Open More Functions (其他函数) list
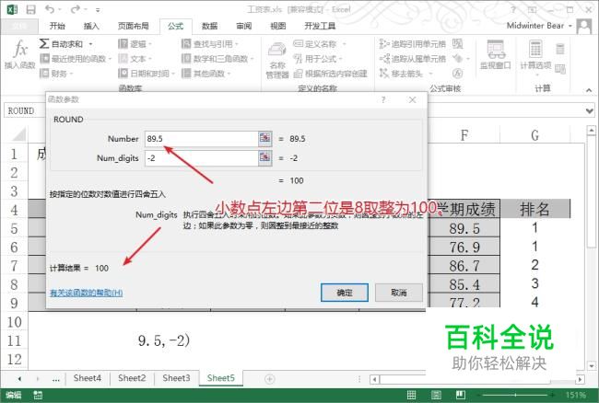Screen dimensions: 599x403 206,74
